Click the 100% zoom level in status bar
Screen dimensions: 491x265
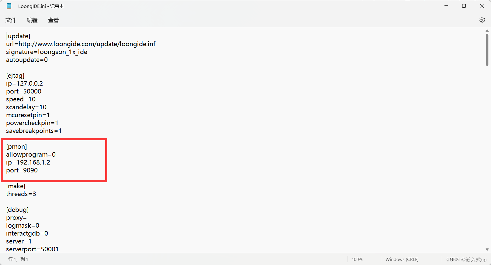coord(357,259)
